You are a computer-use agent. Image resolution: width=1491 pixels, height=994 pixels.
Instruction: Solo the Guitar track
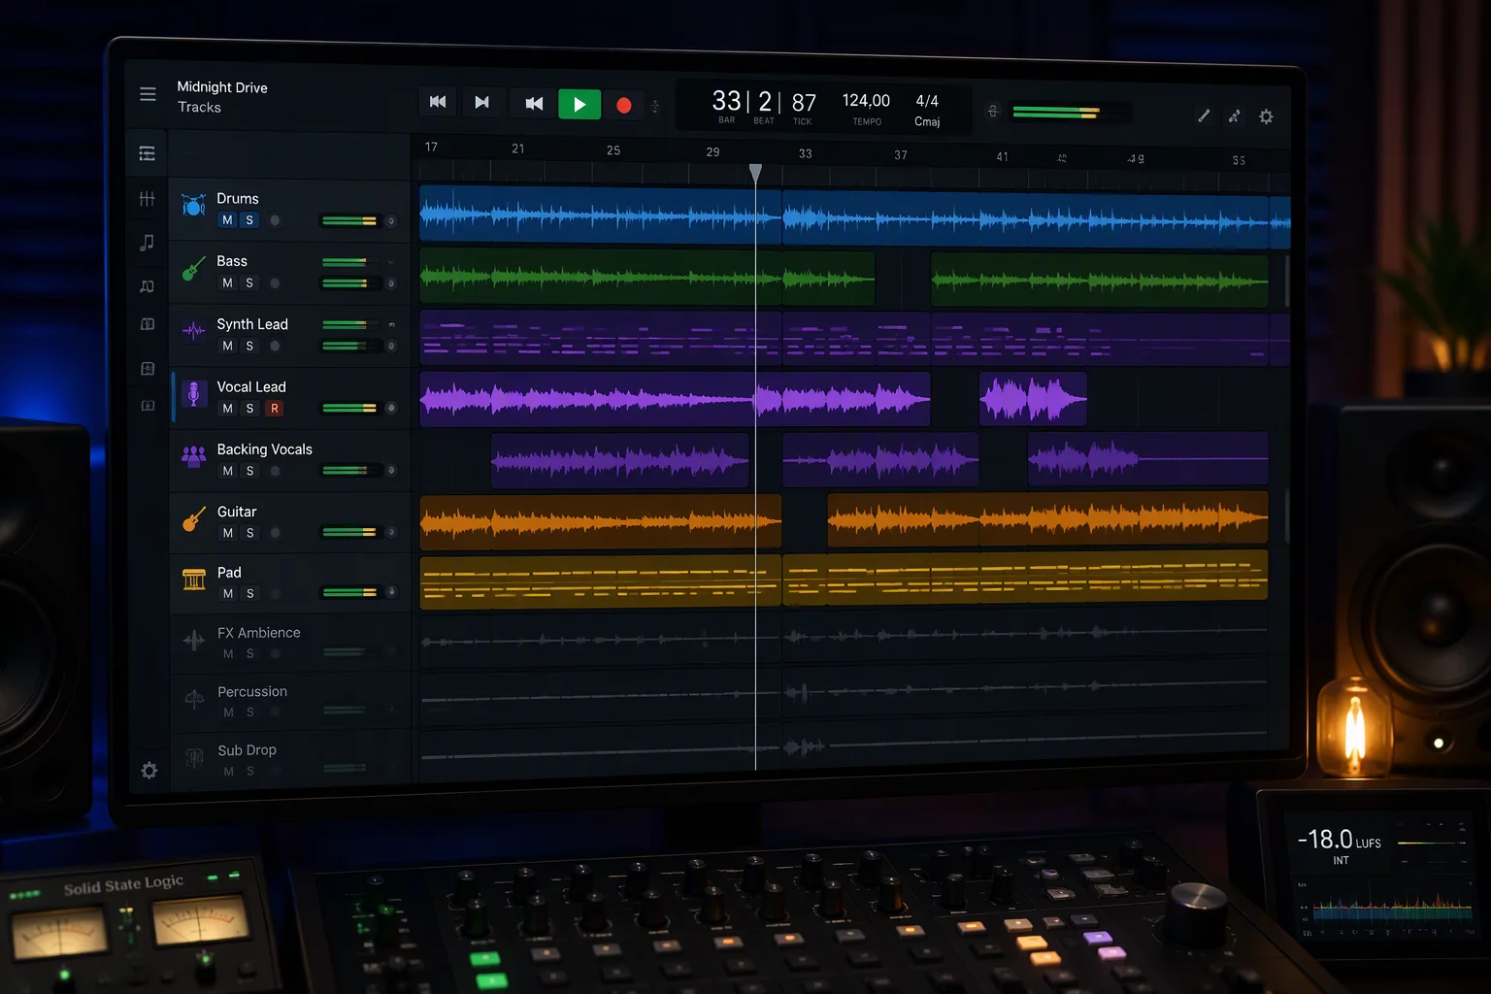coord(249,533)
